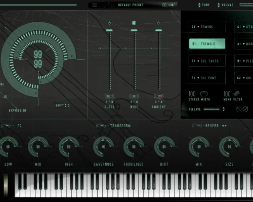253x202 pixels.
Task: Click the Mono Filter value 100
Action: tap(227, 94)
